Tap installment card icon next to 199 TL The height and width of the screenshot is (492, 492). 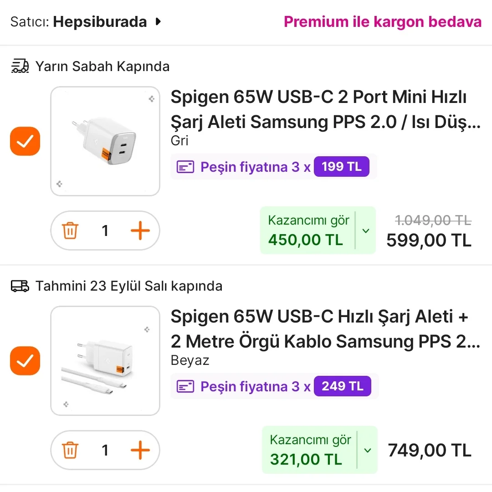point(185,167)
